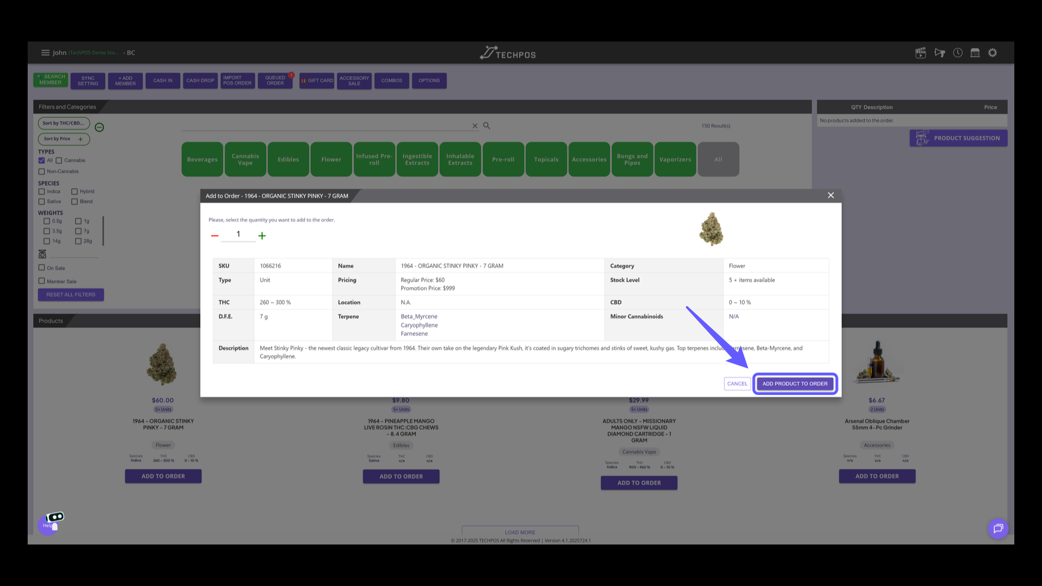The width and height of the screenshot is (1042, 586).
Task: Toggle the Member Sale checkbox
Action: click(x=42, y=281)
